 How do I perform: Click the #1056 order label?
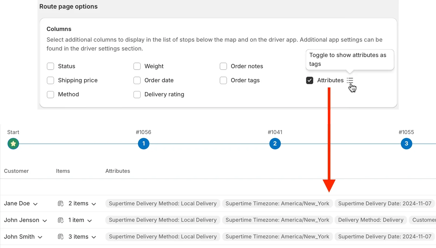click(x=144, y=132)
